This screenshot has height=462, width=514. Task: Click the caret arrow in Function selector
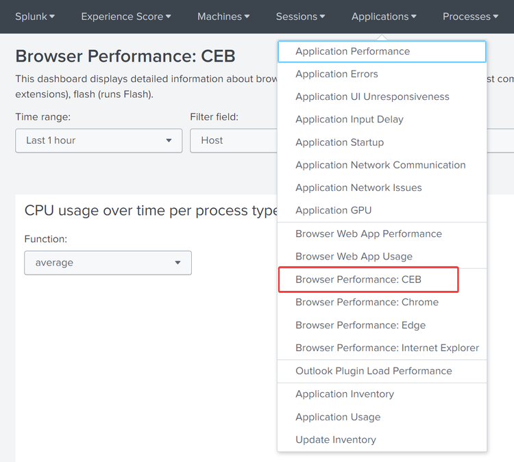(178, 263)
